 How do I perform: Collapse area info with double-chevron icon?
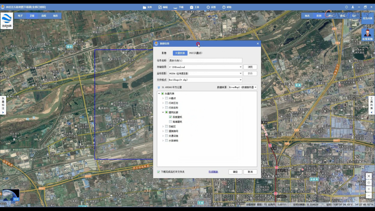(159, 87)
